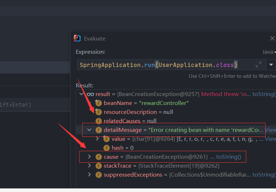This screenshot has height=192, width=276.
Task: Expand the value char array node
Action: pyautogui.click(x=97, y=139)
